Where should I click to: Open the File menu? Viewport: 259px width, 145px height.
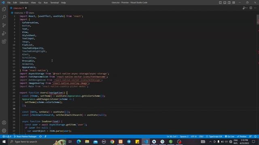pos(9,3)
